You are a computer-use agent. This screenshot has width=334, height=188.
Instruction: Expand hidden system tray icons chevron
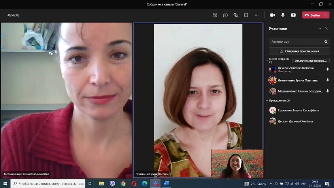271,184
